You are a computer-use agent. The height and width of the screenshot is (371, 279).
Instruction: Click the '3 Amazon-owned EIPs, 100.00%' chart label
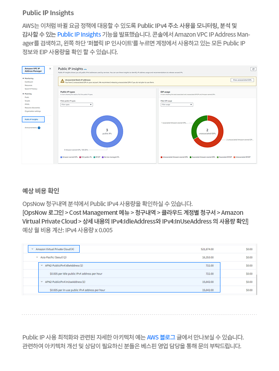tap(76, 150)
